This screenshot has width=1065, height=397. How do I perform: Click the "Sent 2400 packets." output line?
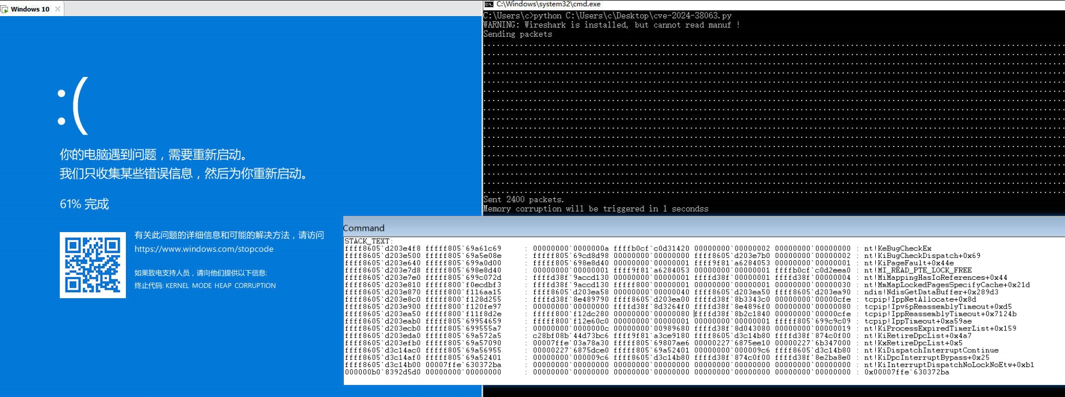[x=523, y=199]
